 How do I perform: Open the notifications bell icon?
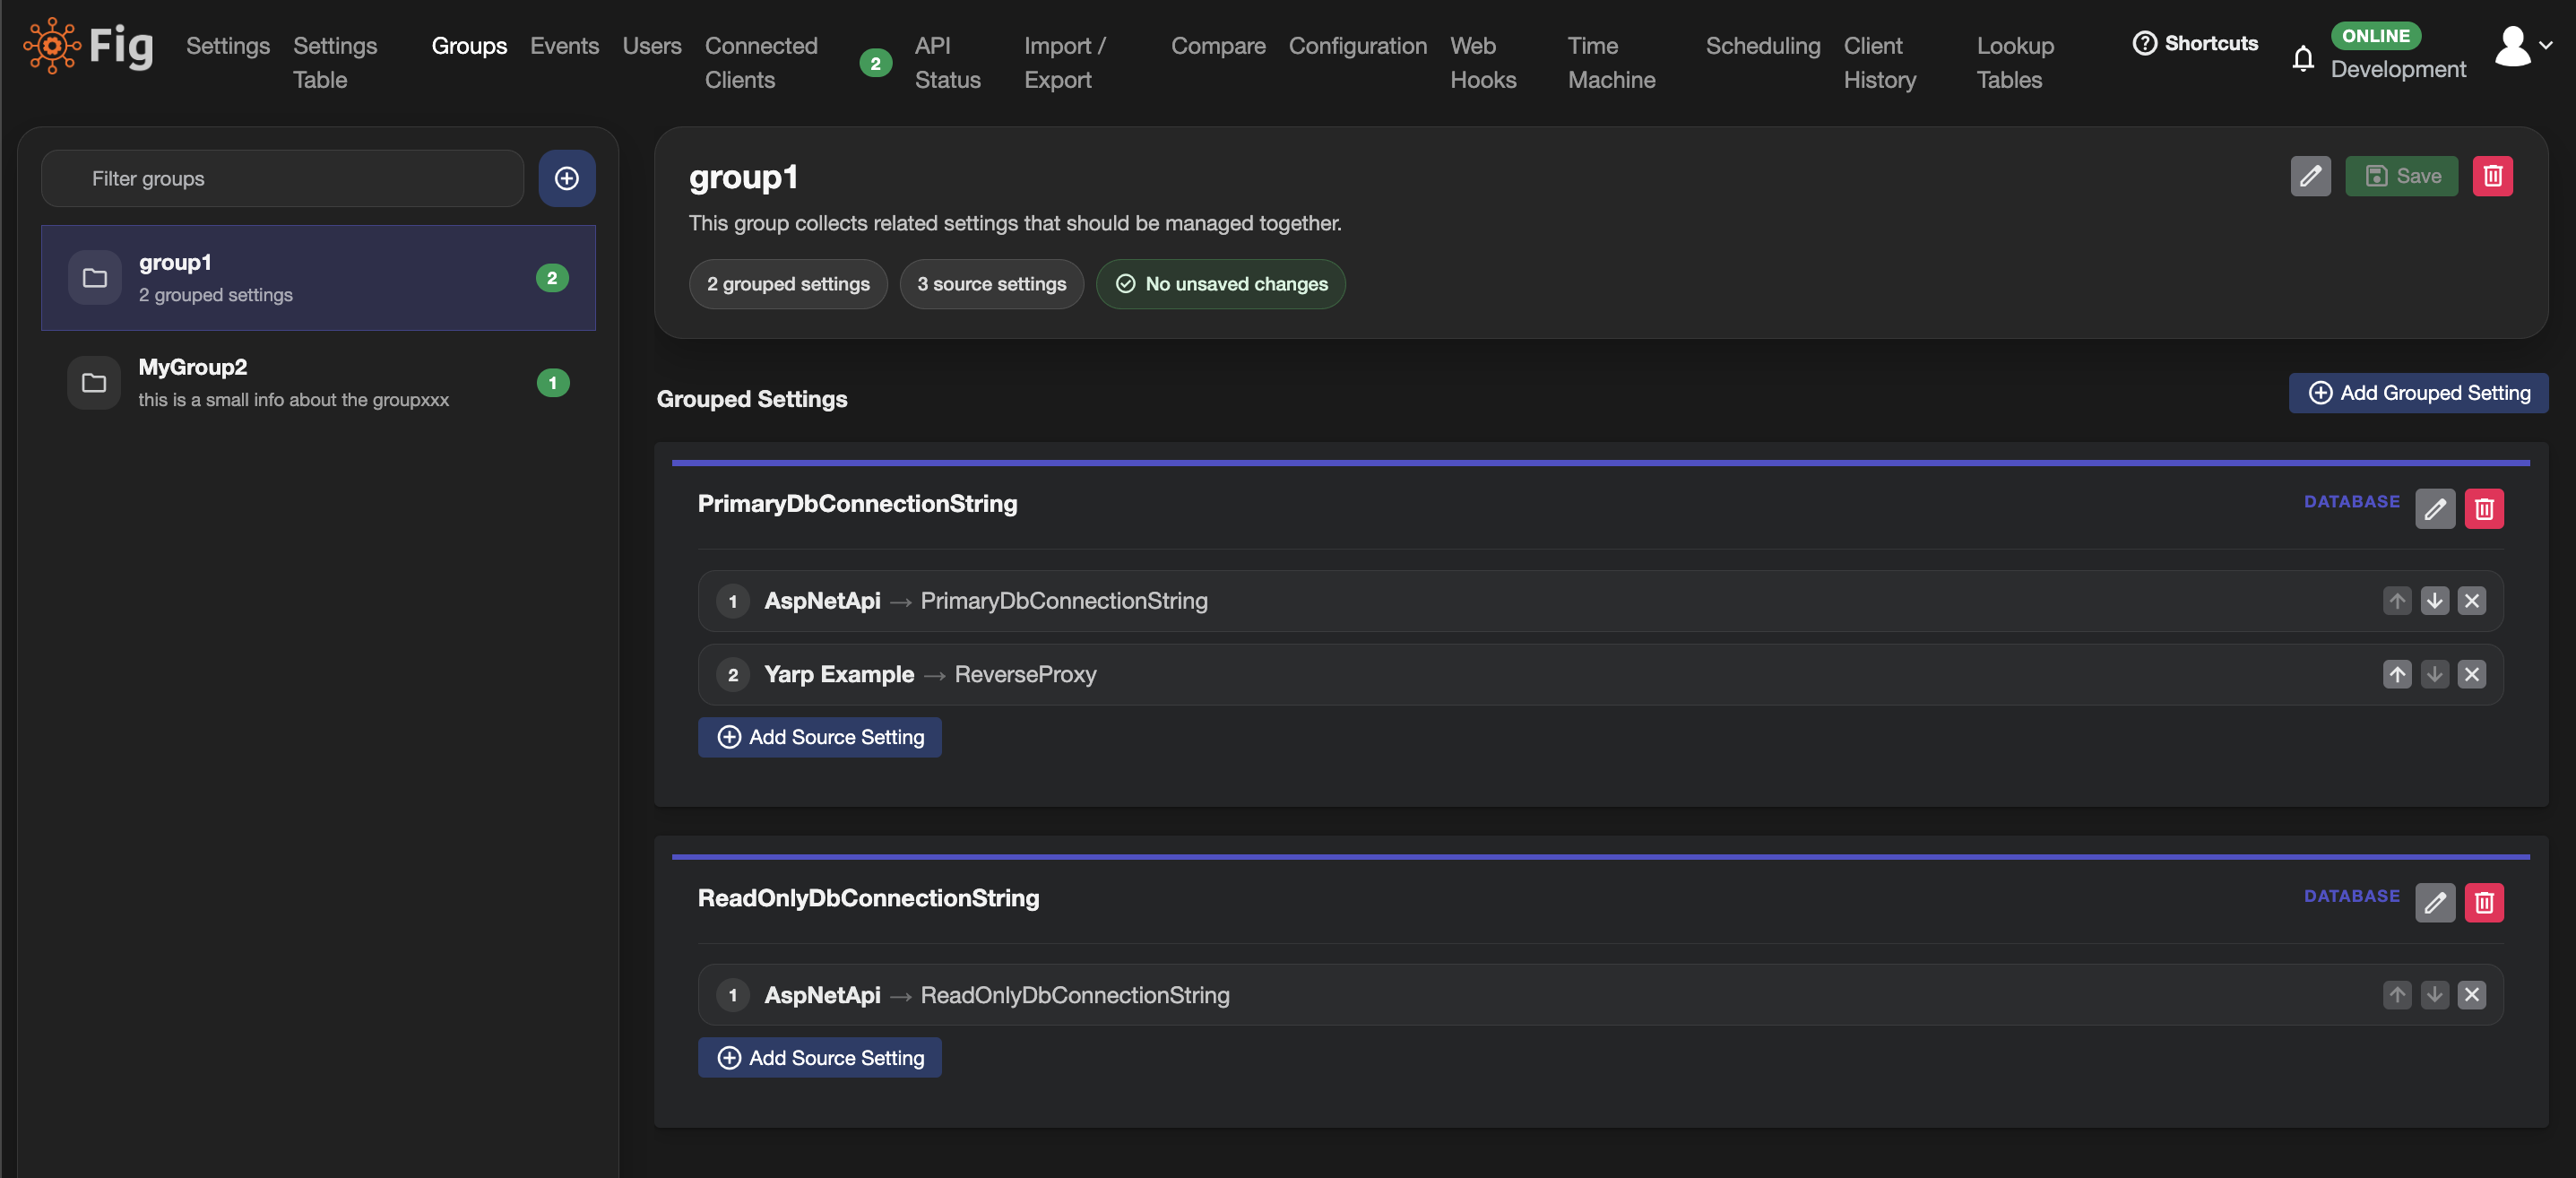tap(2303, 58)
